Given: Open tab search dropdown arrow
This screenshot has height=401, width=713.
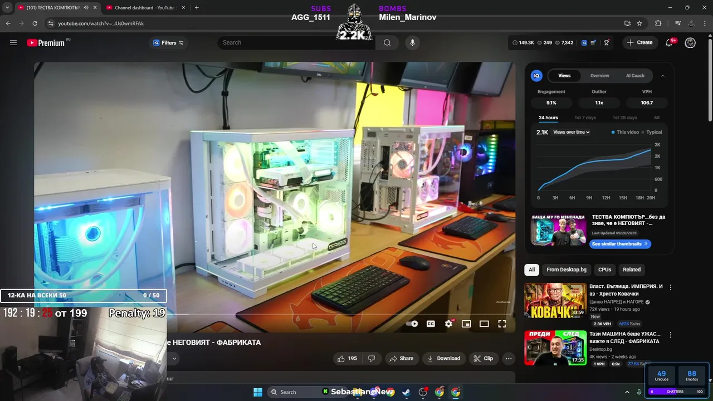Looking at the screenshot, I should point(7,8).
